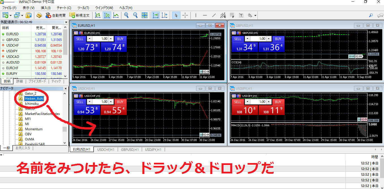Viewport: 384px width, 189px height.
Task: Toggle the chart auto scroll button
Action: click(x=155, y=15)
